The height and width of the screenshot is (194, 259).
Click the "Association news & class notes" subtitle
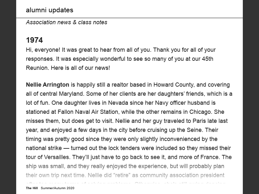coord(66,22)
